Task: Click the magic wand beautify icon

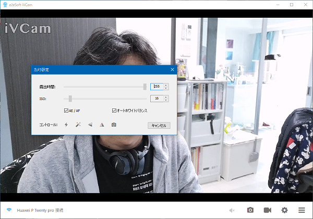Action: pos(78,125)
